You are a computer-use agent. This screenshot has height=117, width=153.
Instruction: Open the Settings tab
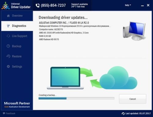tap(17, 66)
